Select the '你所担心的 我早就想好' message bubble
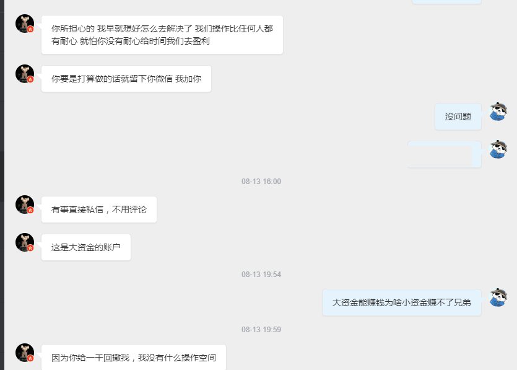Viewport: 517px width, 370px height. point(162,35)
